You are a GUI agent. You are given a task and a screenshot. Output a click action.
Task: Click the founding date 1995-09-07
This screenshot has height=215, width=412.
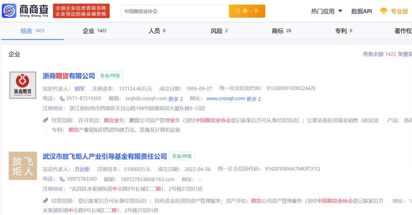point(199,89)
